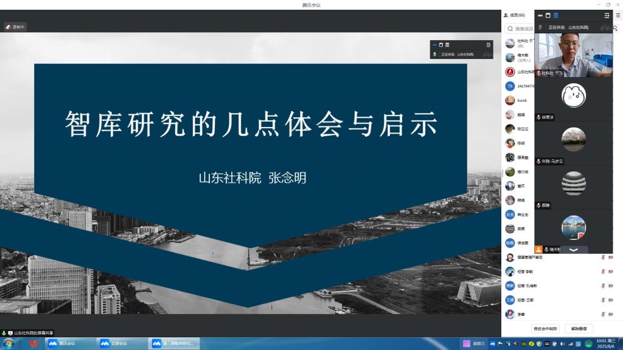
Task: Click the 录制中 recording indicator
Action: 15,27
